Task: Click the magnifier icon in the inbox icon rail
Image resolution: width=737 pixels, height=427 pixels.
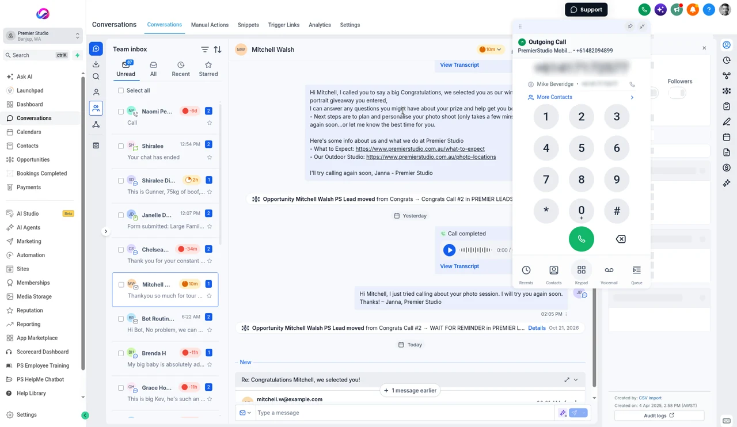Action: pos(96,77)
